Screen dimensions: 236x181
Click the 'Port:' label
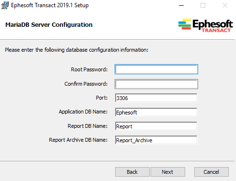click(102, 98)
